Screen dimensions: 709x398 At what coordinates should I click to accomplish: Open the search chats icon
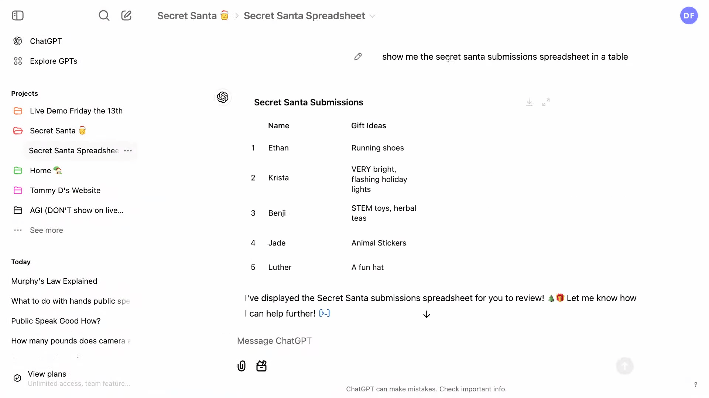(104, 15)
